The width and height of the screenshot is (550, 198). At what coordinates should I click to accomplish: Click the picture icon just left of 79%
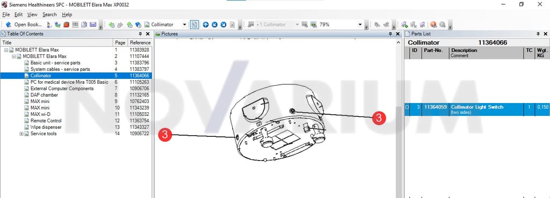314,25
